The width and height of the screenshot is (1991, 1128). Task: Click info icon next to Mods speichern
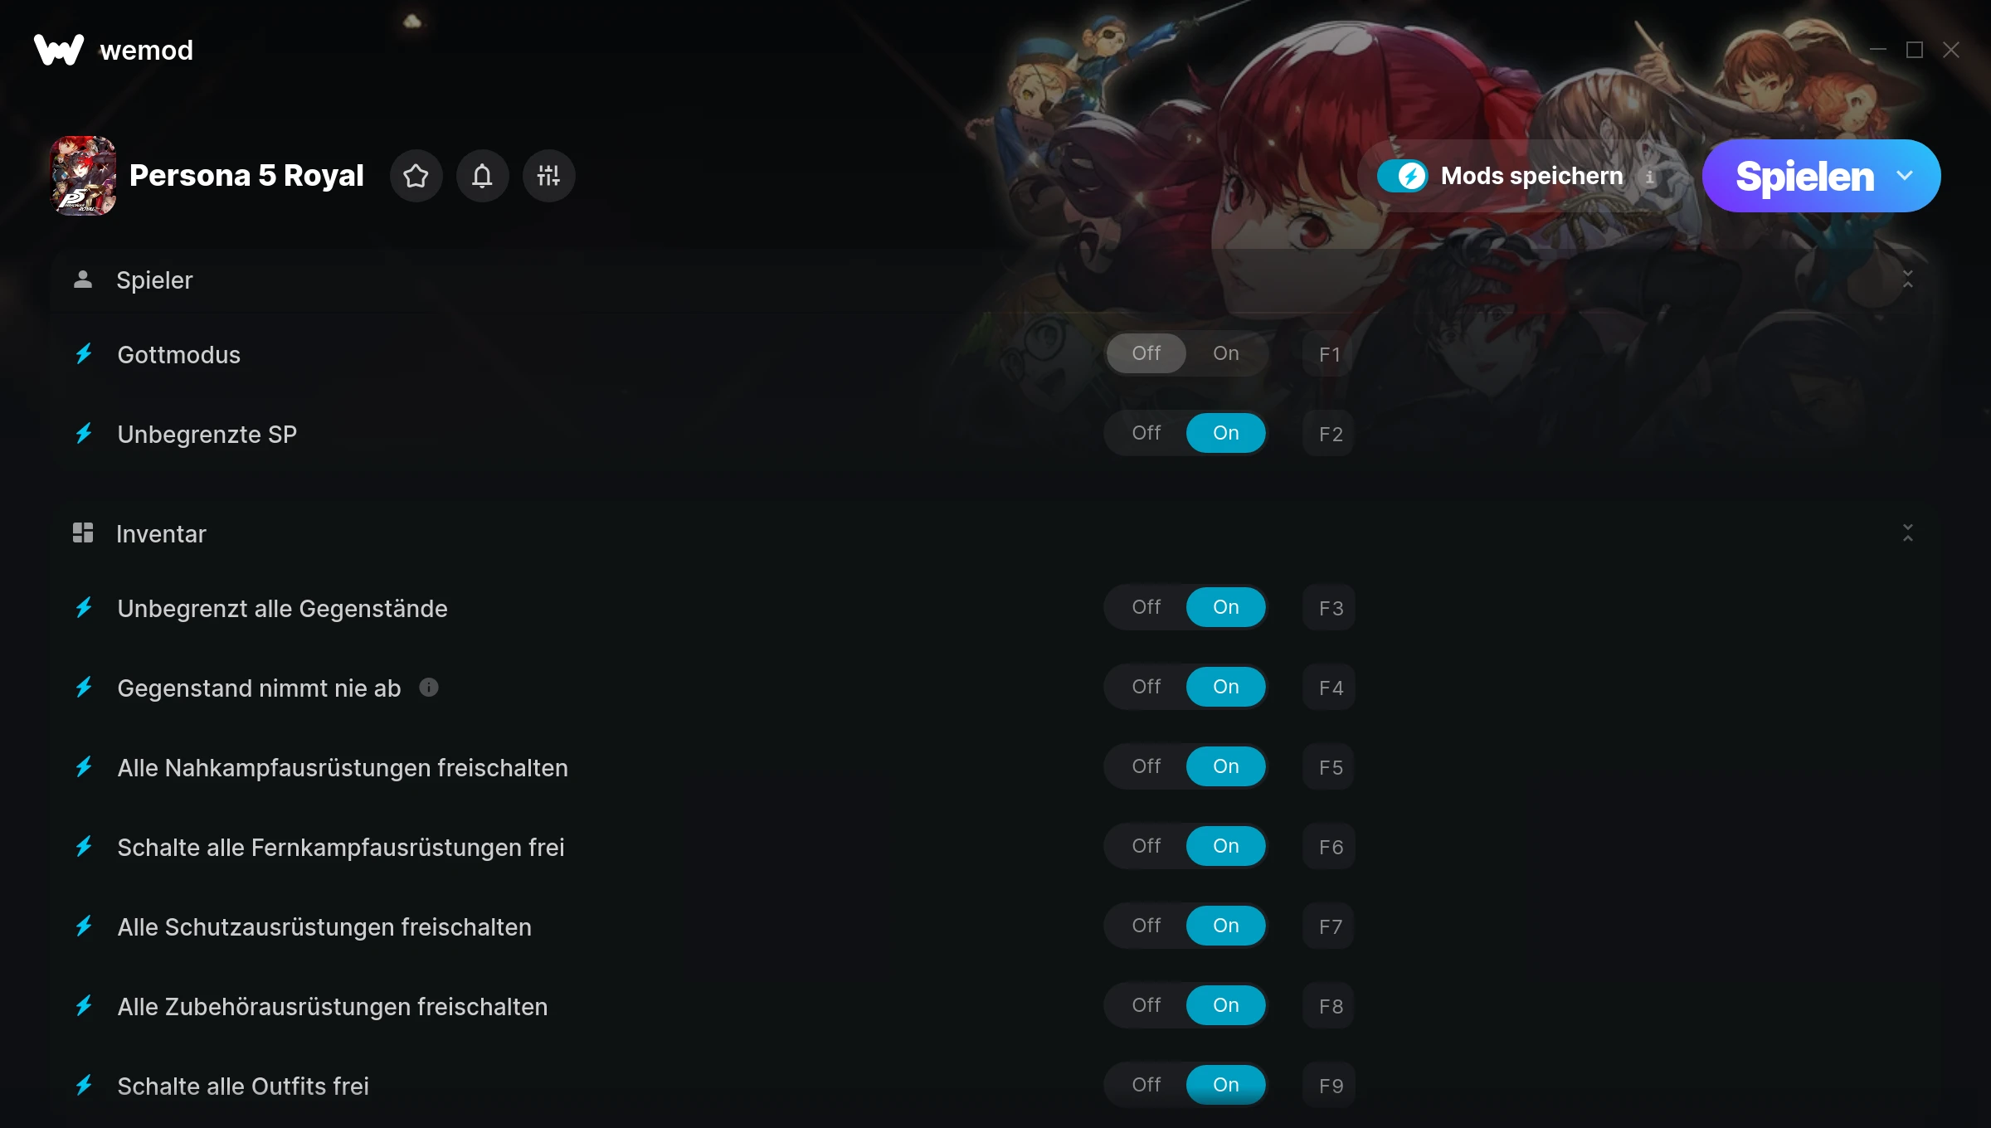(x=1649, y=177)
